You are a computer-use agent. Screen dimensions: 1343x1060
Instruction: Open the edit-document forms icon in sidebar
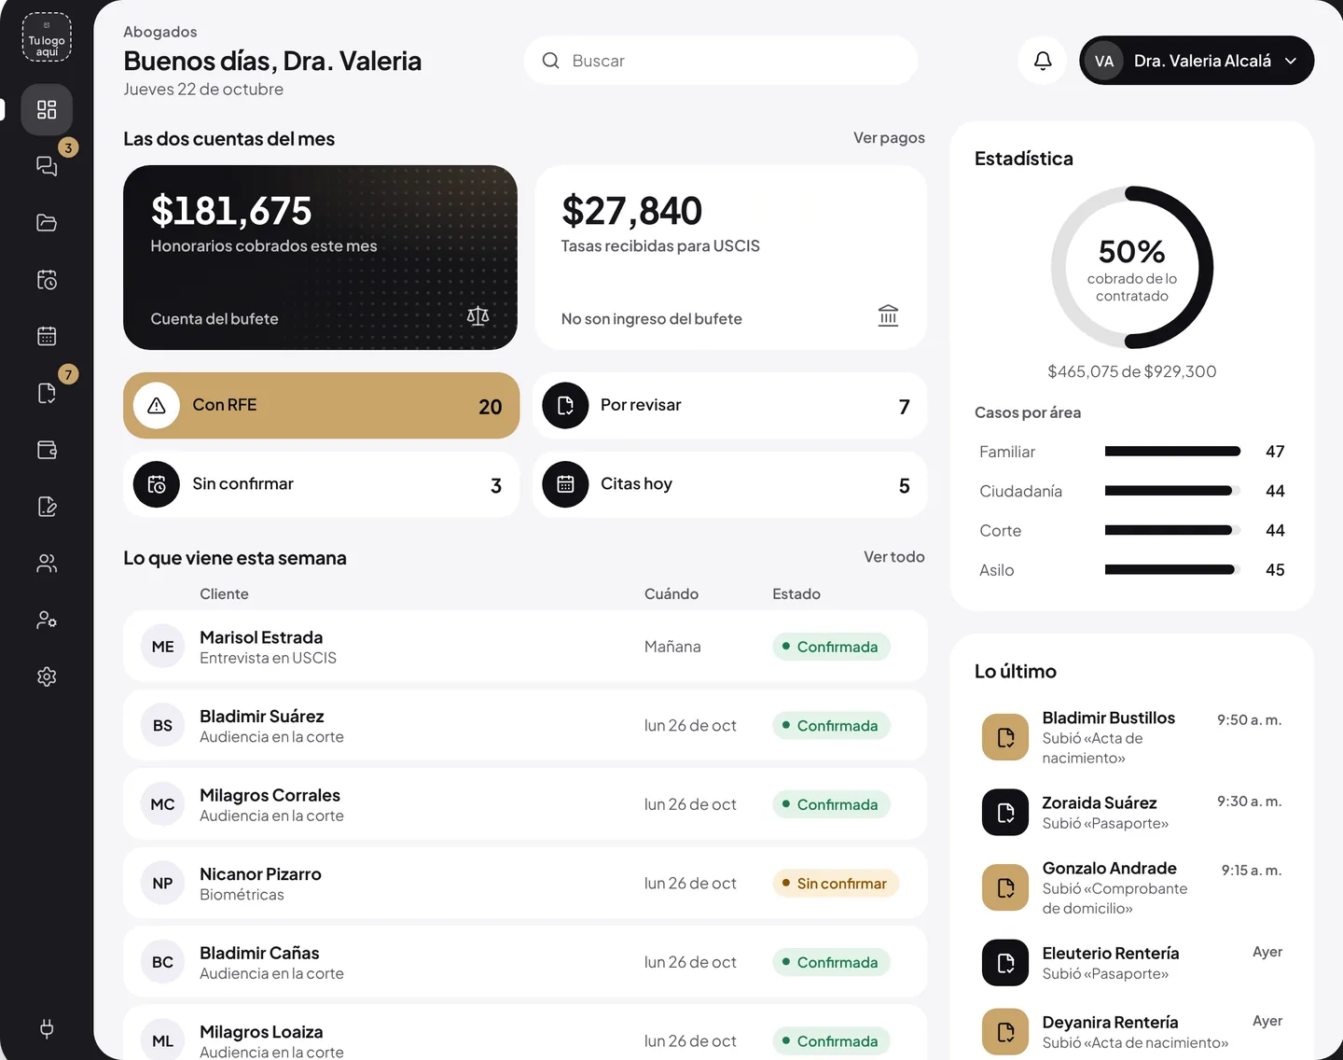[47, 507]
